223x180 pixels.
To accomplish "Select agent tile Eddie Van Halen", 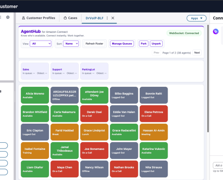I will [x=124, y=114].
